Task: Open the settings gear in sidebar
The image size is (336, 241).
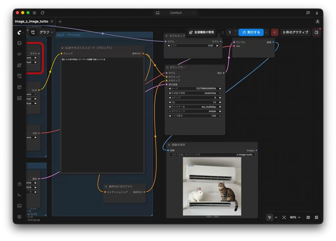Action: 19,217
